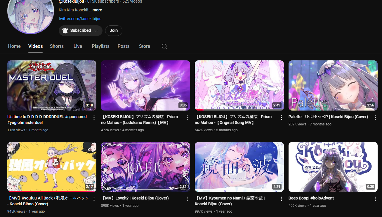Click the 945K views text
382x217 pixels.
[x=16, y=211]
